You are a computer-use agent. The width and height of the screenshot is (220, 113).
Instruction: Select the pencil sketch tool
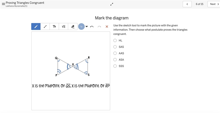click(x=36, y=26)
